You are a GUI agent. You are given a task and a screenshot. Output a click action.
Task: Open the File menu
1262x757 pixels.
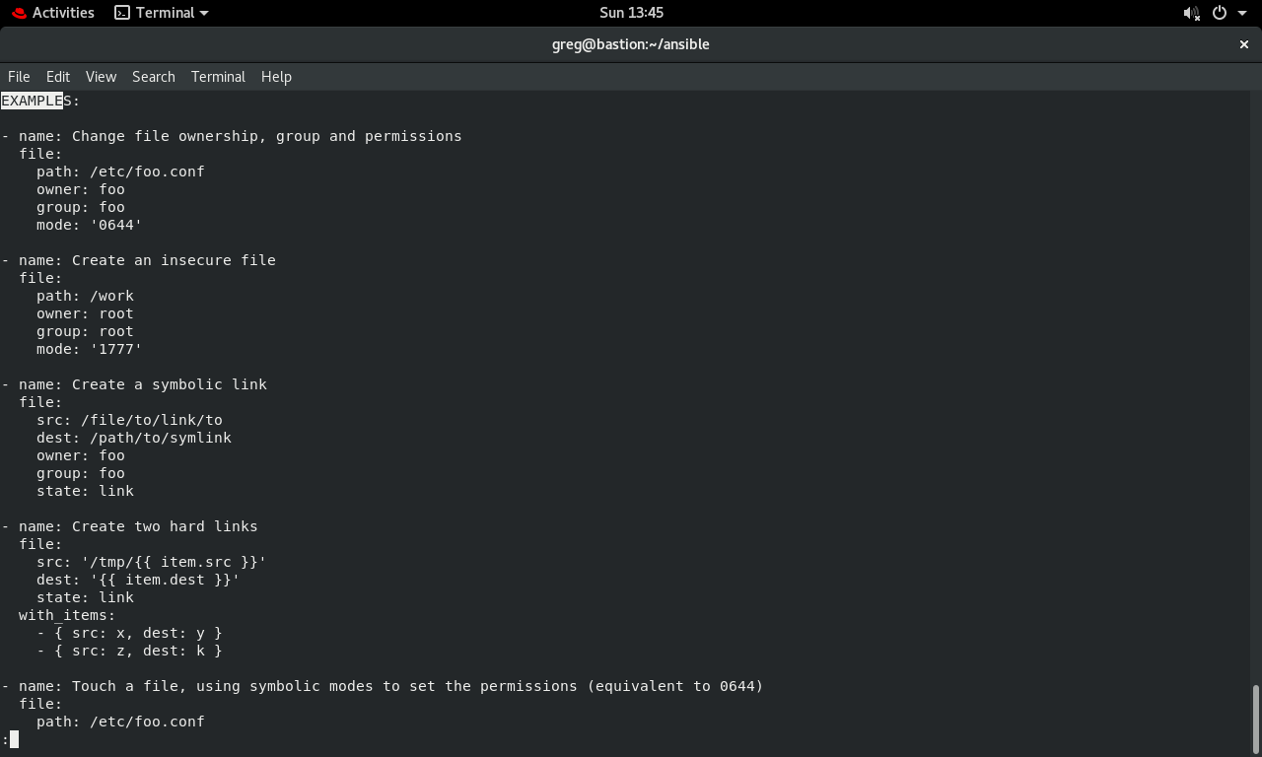(19, 77)
